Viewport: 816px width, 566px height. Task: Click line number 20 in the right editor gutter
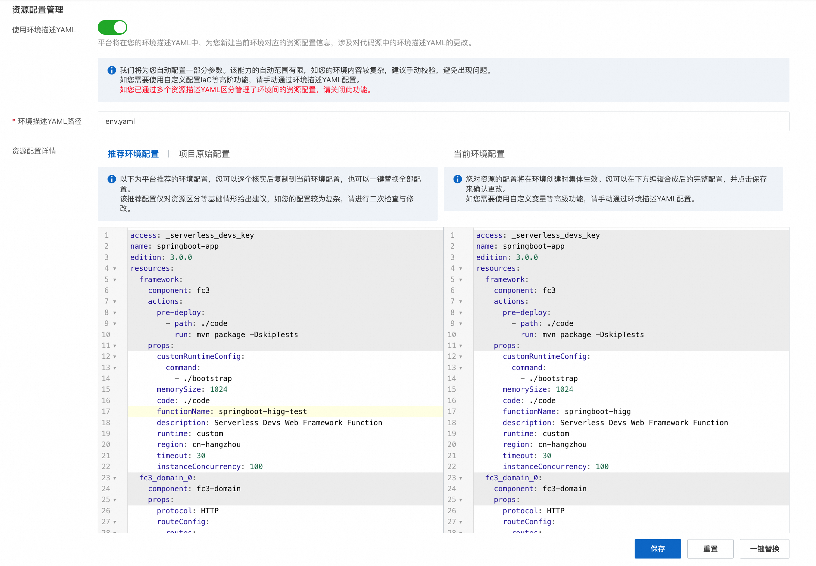[x=452, y=444]
